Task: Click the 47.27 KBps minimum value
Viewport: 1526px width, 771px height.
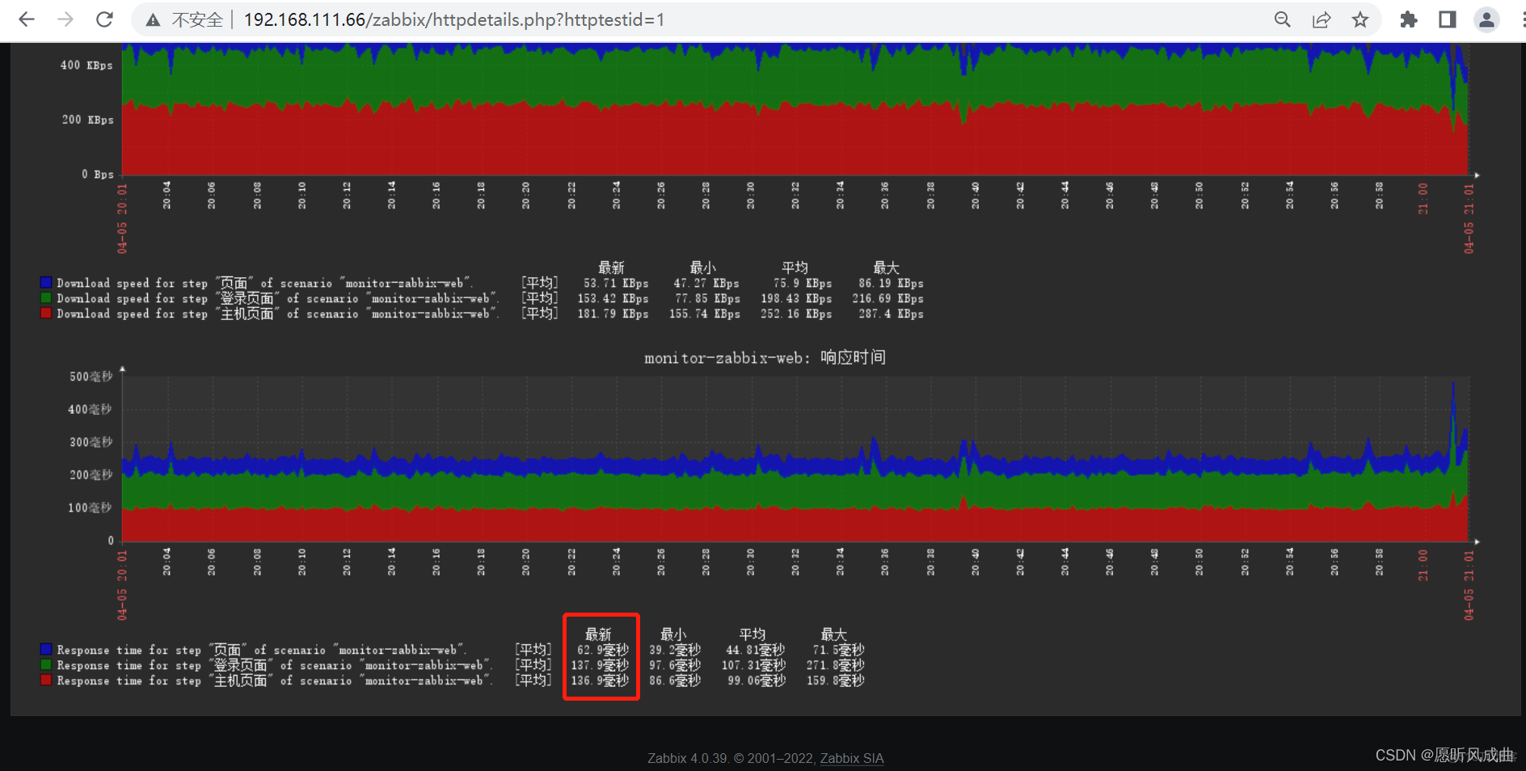Action: coord(706,284)
